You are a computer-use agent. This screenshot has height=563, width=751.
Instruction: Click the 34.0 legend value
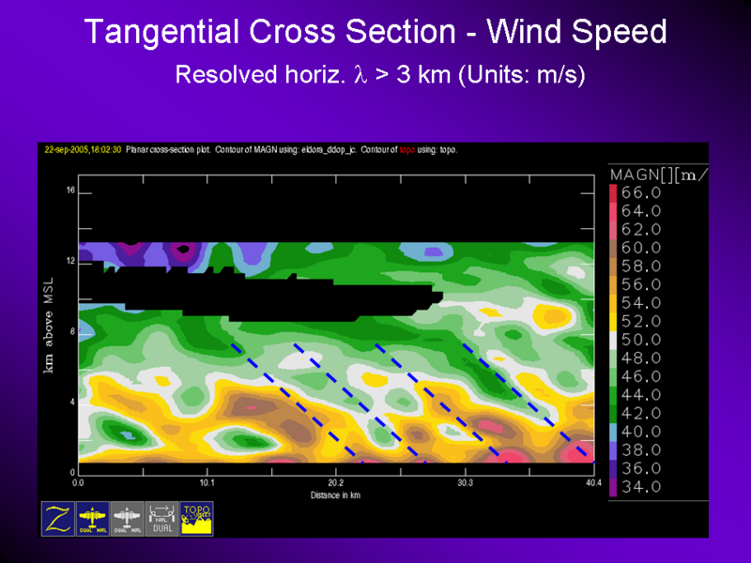641,487
